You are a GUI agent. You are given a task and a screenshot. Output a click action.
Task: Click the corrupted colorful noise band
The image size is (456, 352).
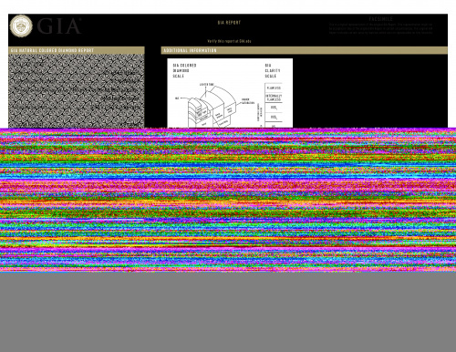228,200
